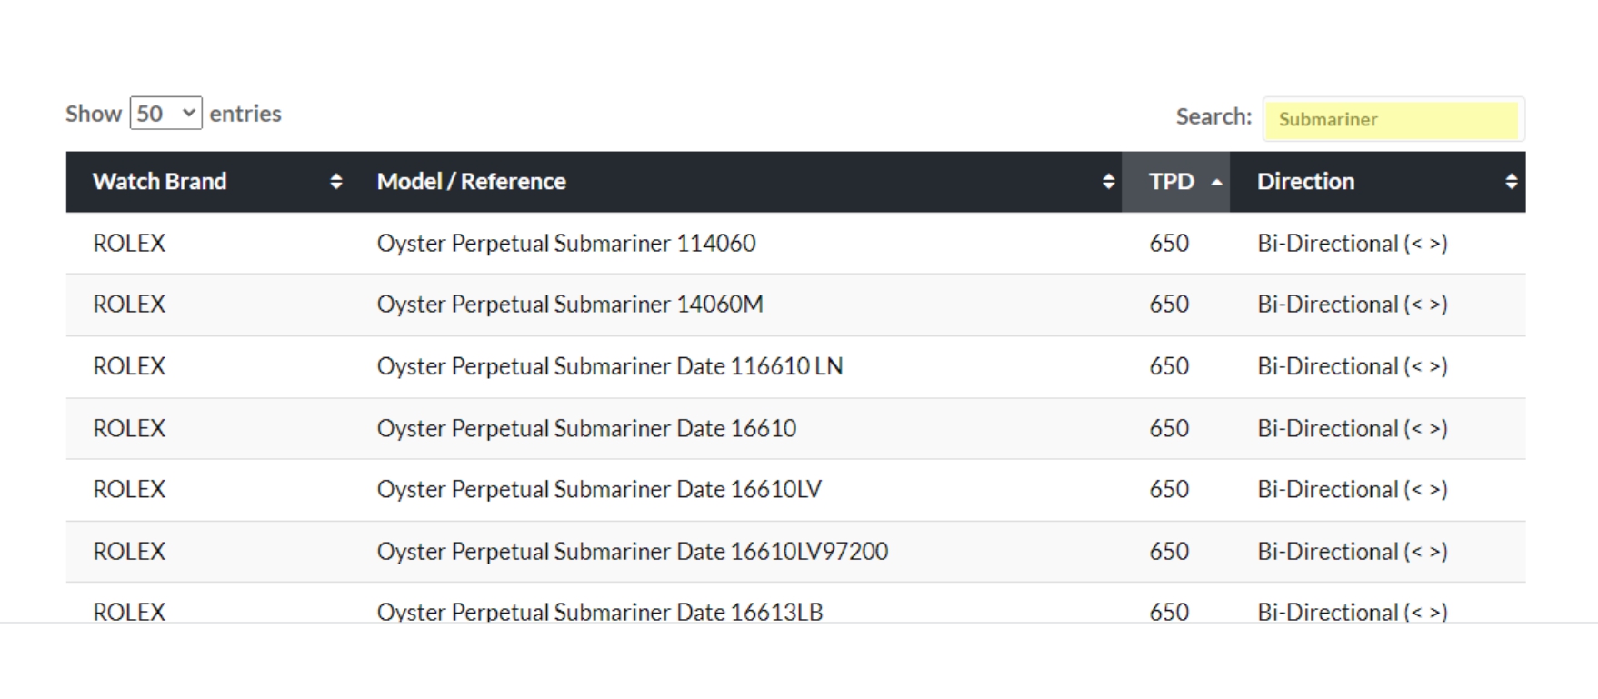The height and width of the screenshot is (699, 1598).
Task: Click Oyster Perpetual Submariner Date 16613LB cell
Action: 599,611
